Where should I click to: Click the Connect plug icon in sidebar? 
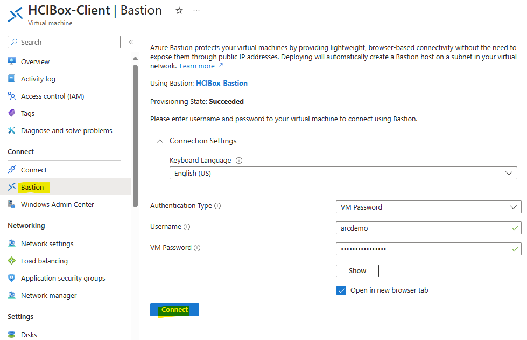point(12,170)
